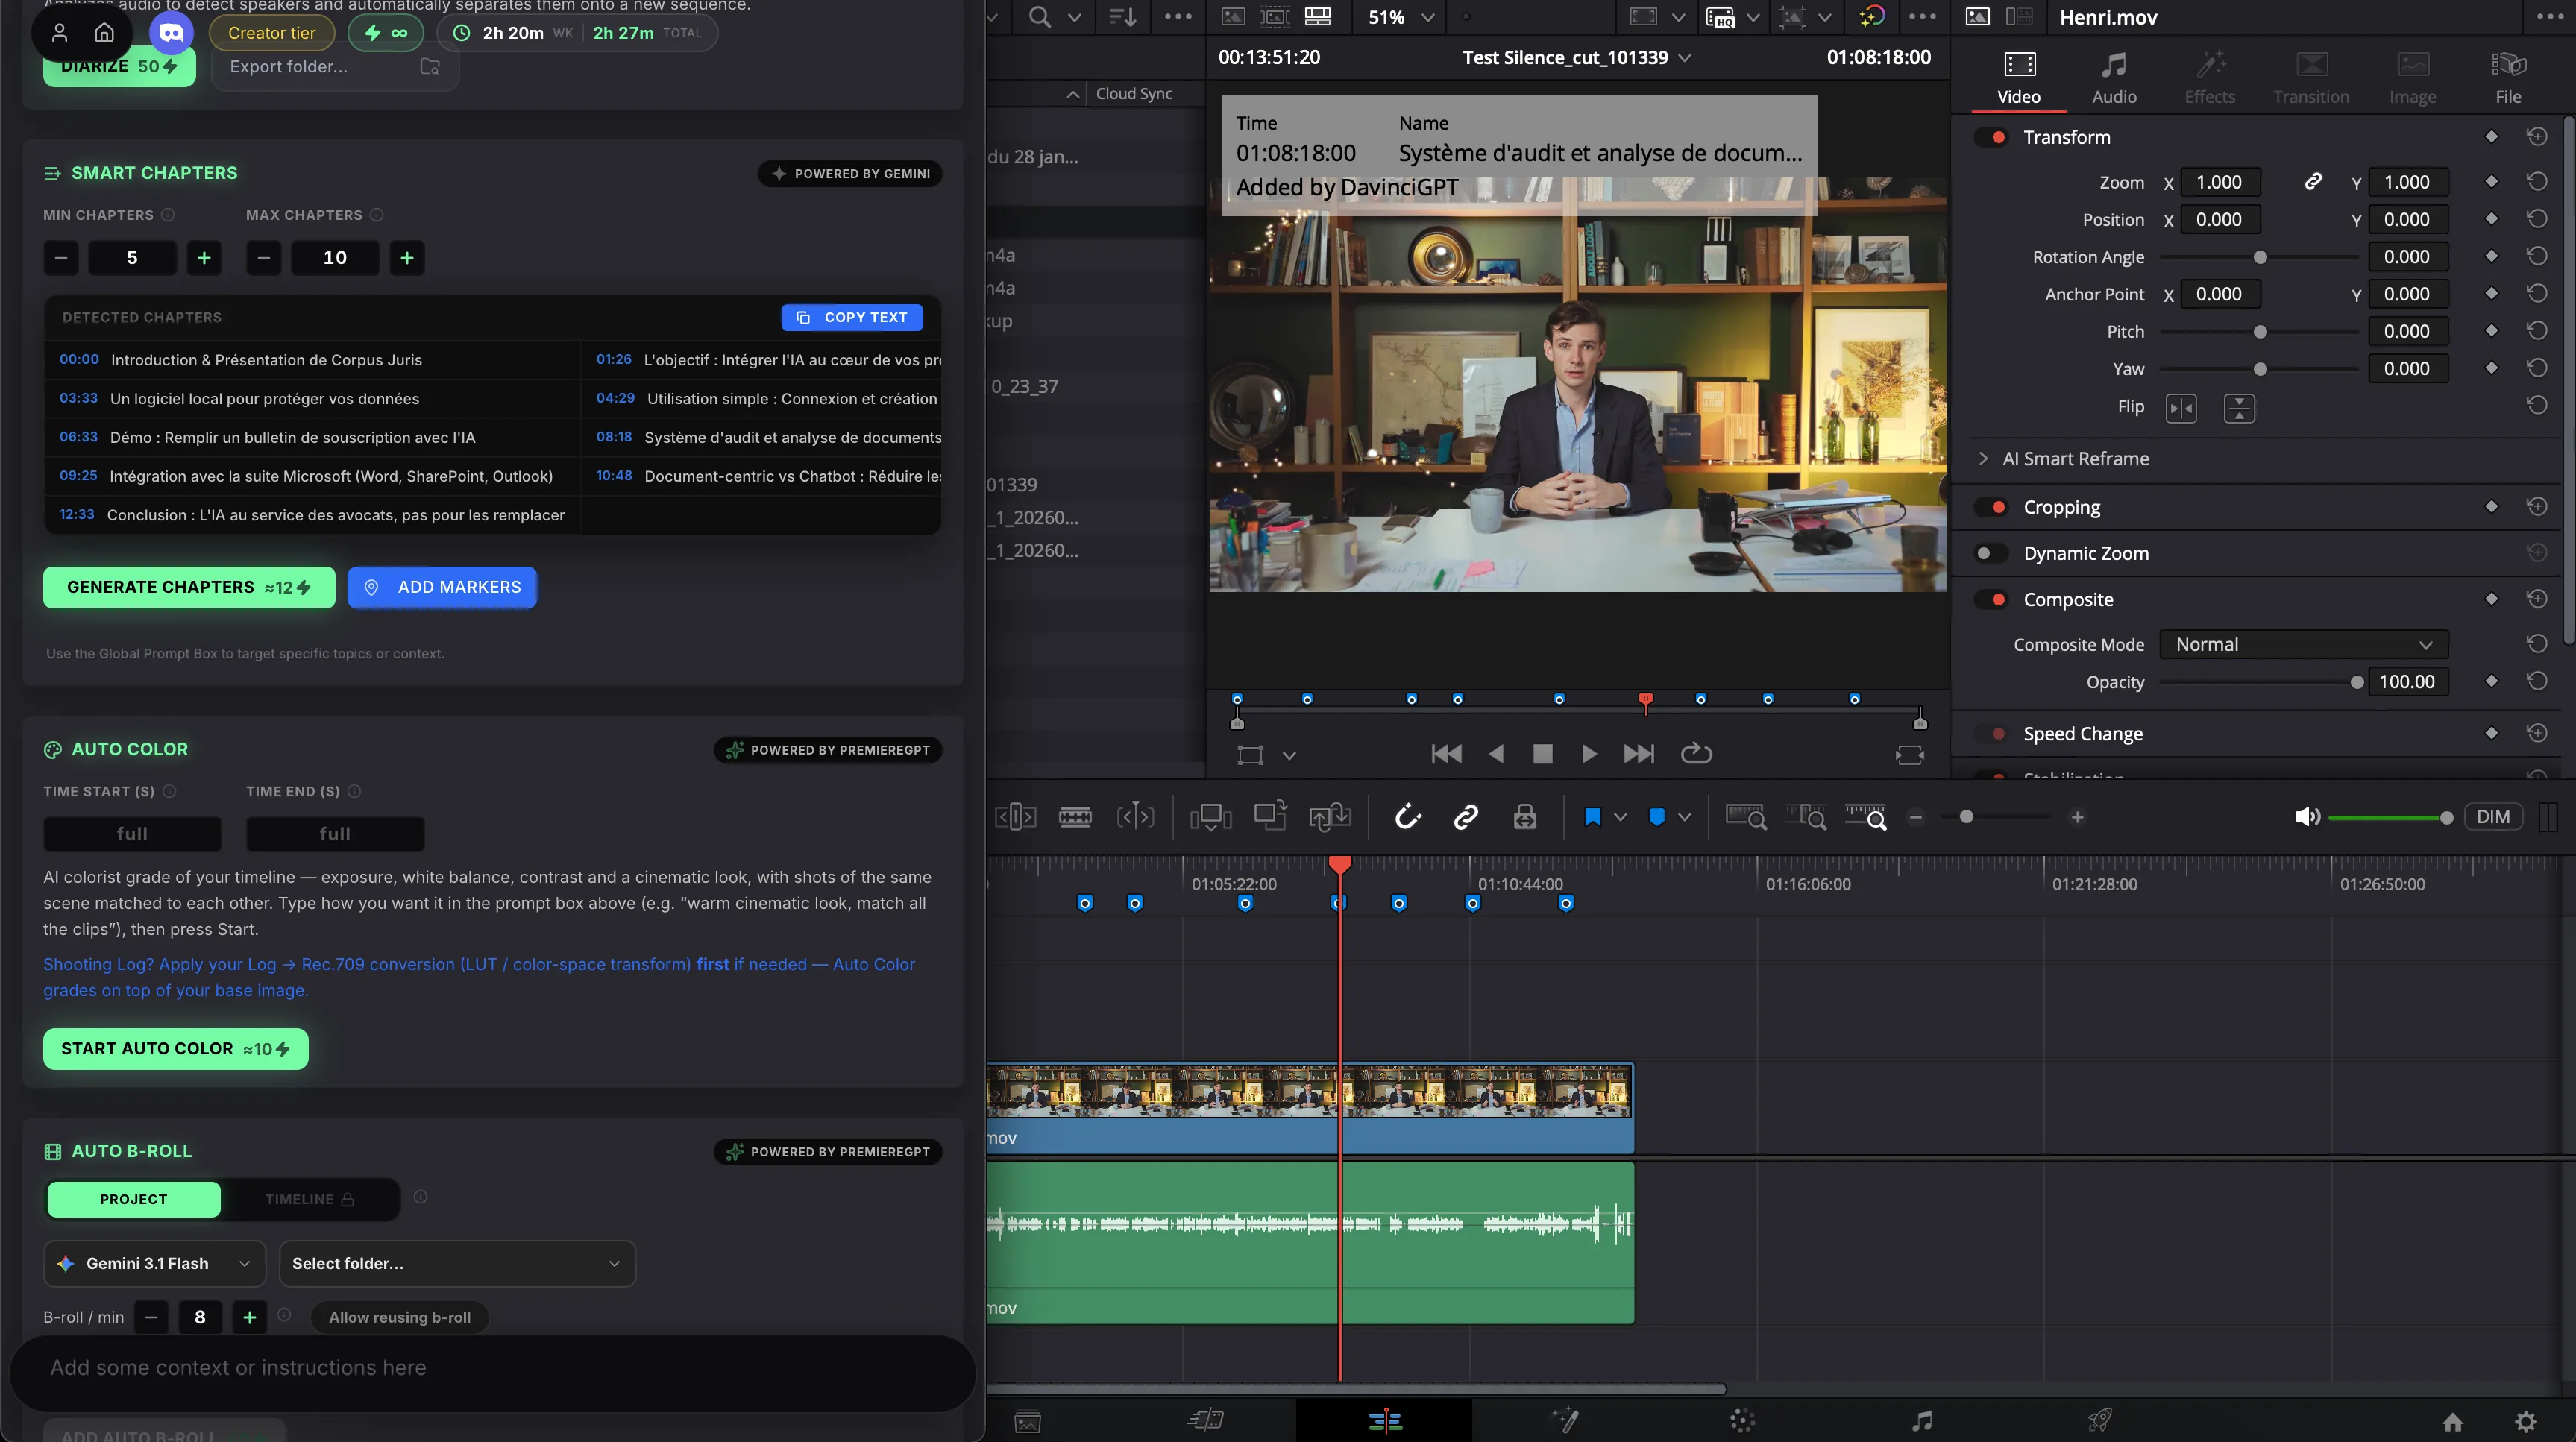Reset Zoom parameter in inspector

(x=2537, y=182)
